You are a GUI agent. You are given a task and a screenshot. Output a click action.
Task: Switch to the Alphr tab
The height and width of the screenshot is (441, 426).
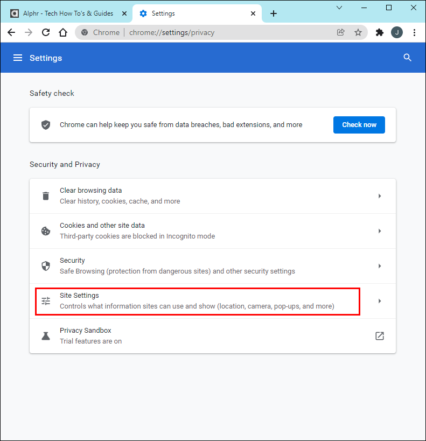tap(67, 13)
